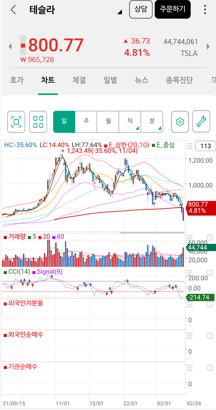This screenshot has width=216, height=410.
Task: Go to next stock with right triangle arrow
Action: pos(208,46)
